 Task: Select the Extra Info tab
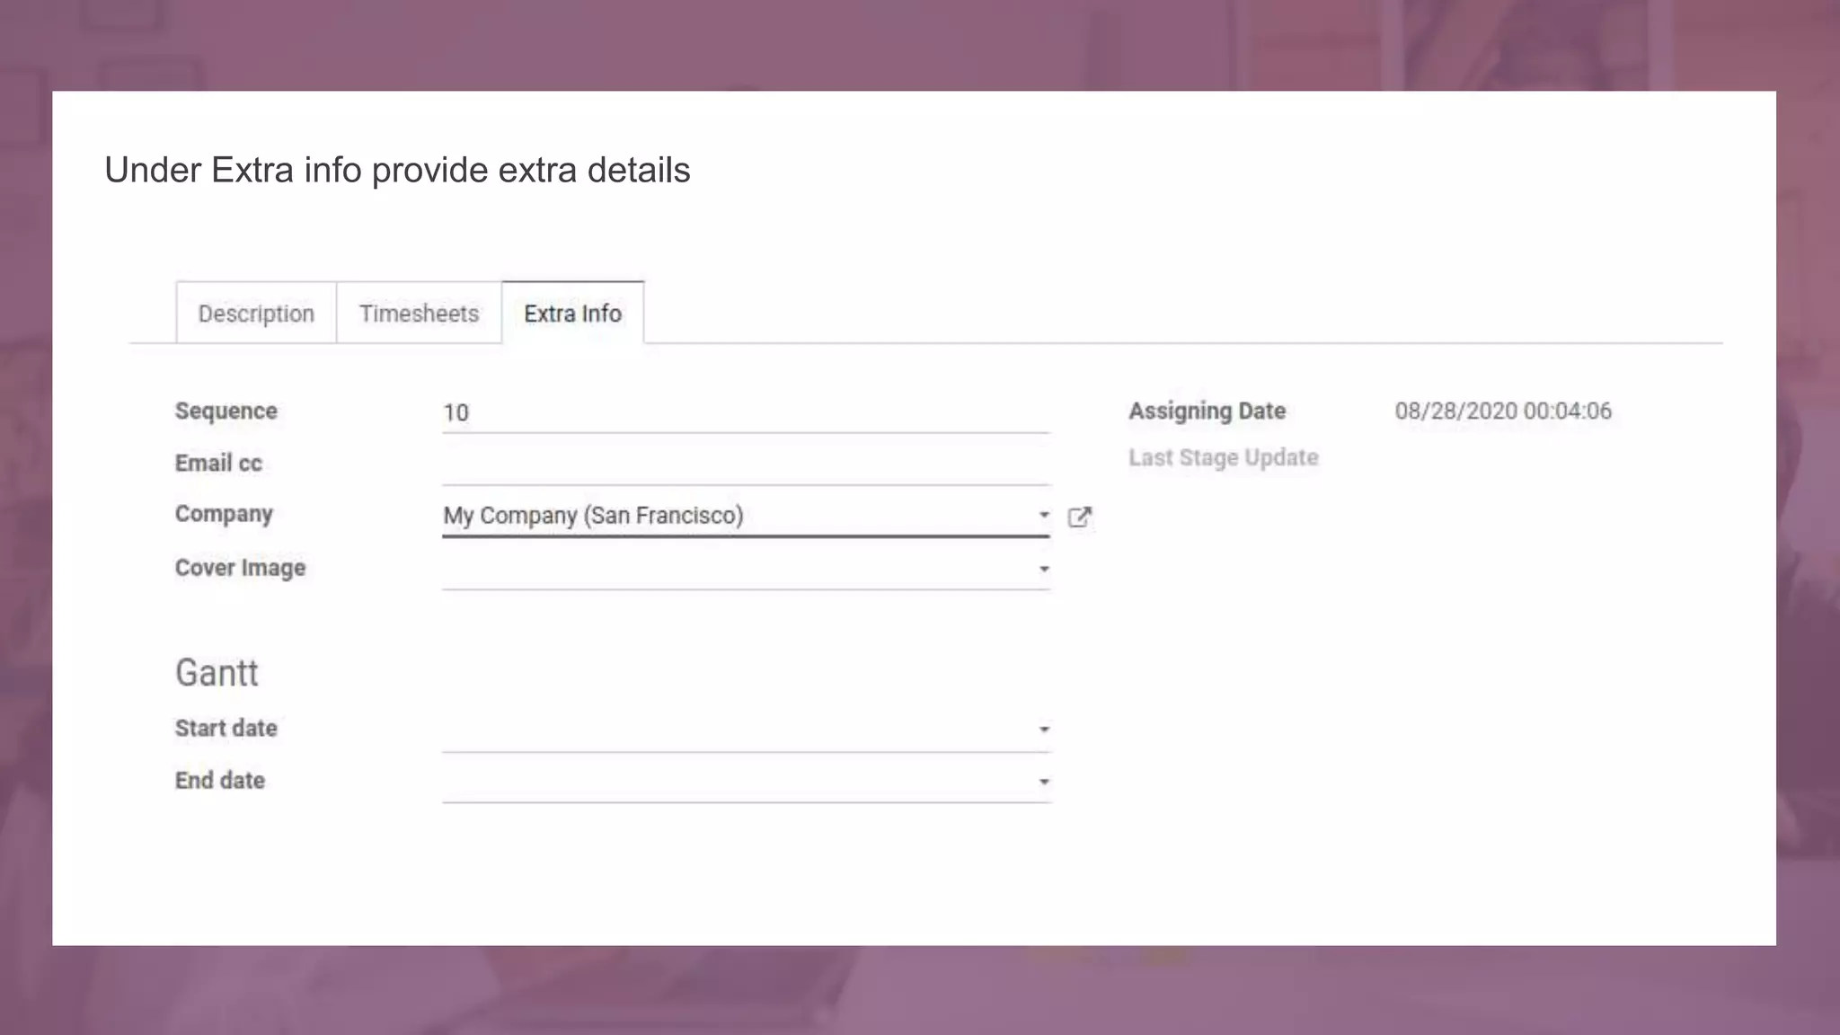click(x=572, y=314)
